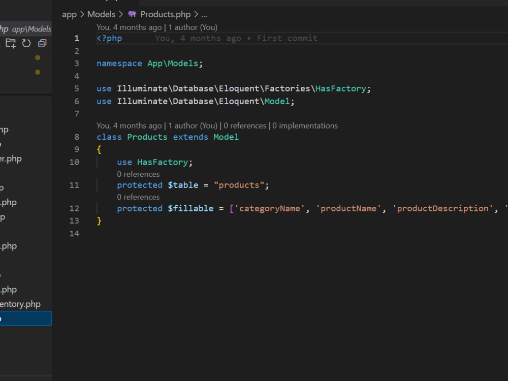The image size is (508, 381).
Task: Select the entory.php file in explorer
Action: 20,304
